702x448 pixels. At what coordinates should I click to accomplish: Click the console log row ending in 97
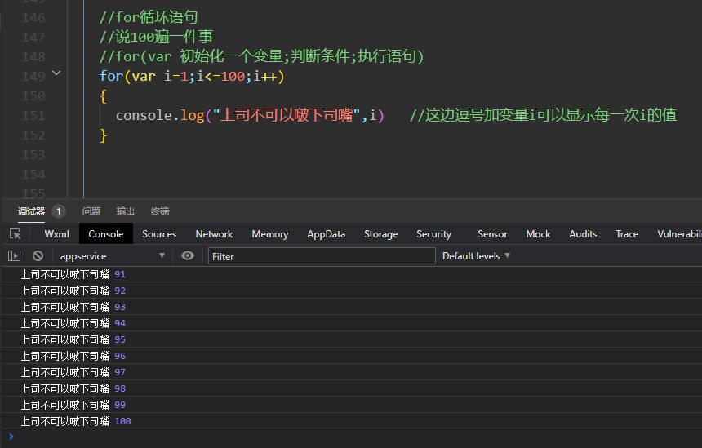(x=351, y=372)
